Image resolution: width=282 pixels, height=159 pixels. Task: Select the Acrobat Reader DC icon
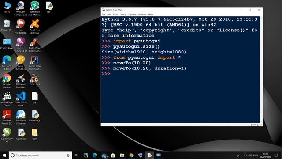tap(7, 117)
